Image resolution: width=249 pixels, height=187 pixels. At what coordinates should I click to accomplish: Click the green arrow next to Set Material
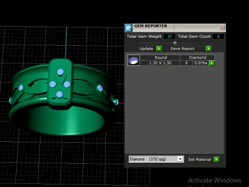pos(216,159)
